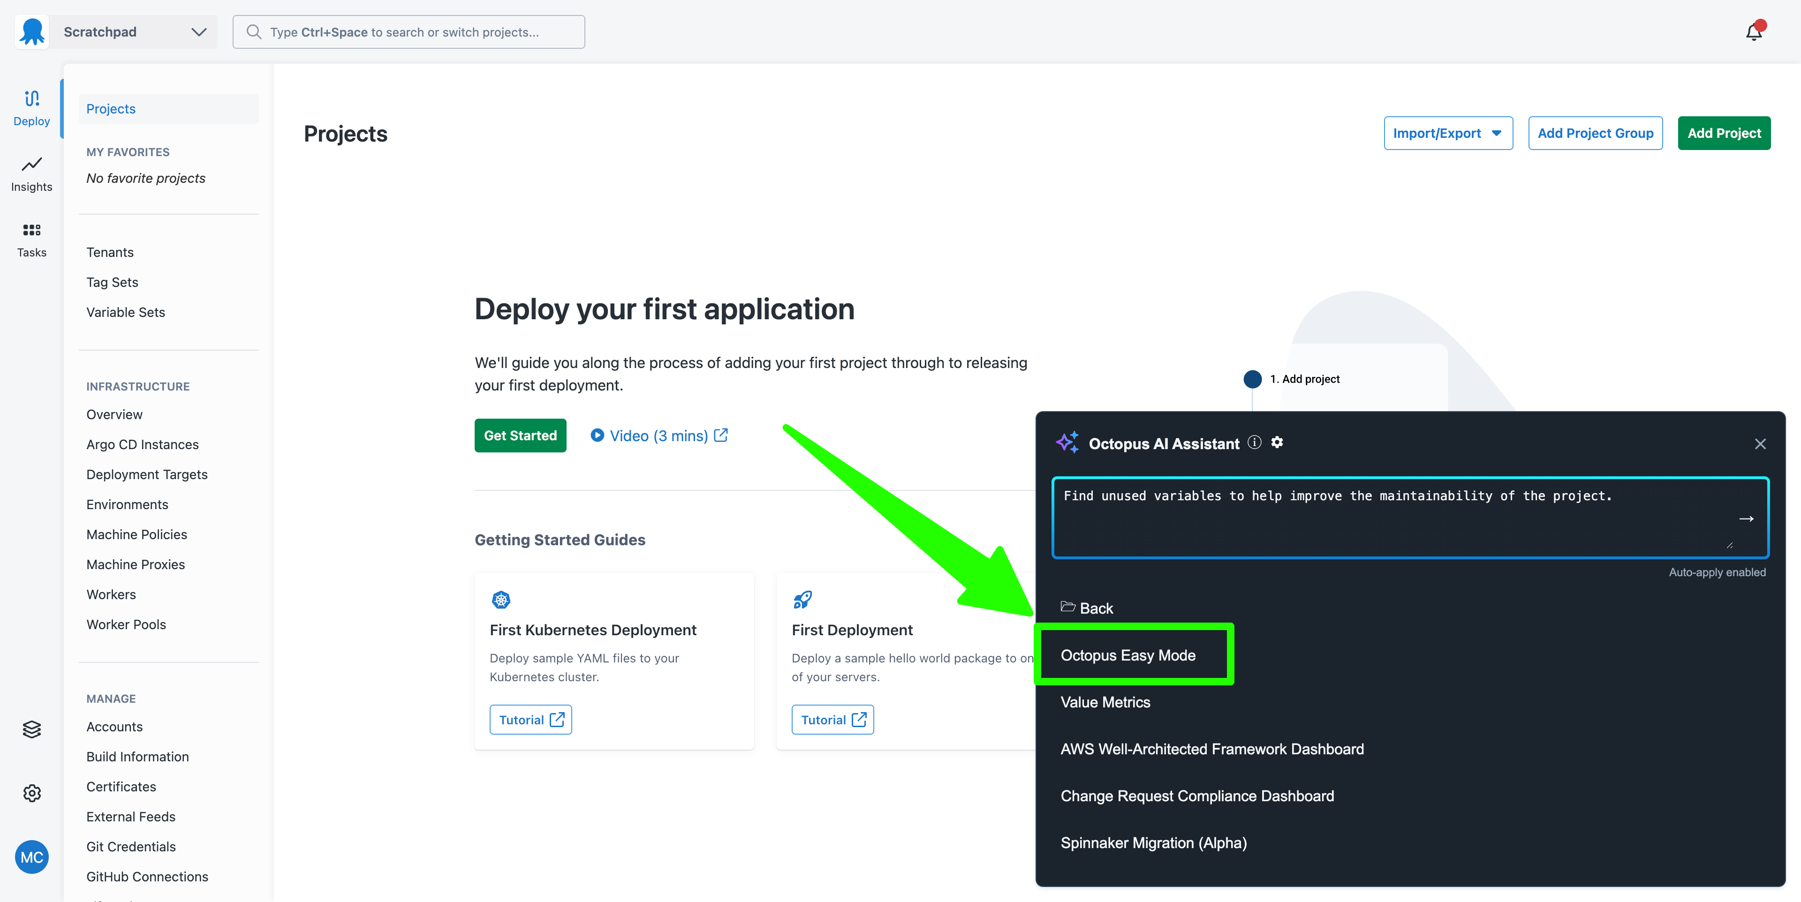
Task: Click the MC user avatar
Action: point(31,857)
